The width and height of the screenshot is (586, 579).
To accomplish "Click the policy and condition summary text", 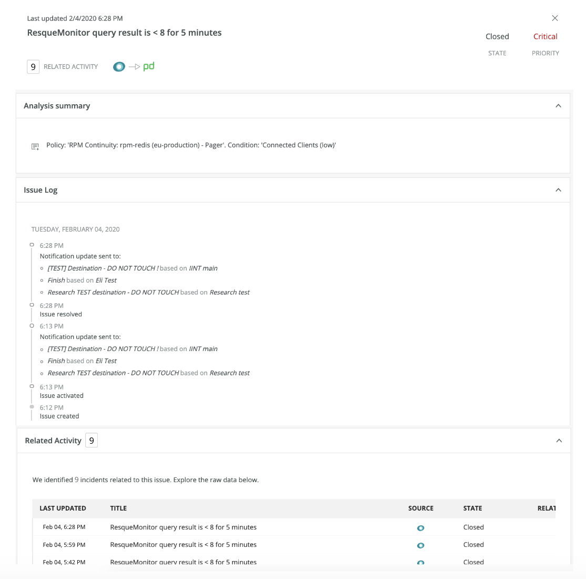I will tap(191, 145).
